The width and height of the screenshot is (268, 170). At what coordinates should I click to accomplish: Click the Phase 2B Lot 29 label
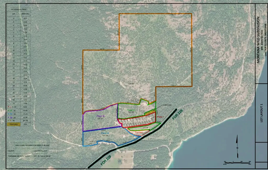coord(100,117)
